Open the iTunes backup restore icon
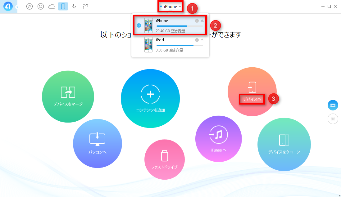341x197 pixels. coord(41,7)
